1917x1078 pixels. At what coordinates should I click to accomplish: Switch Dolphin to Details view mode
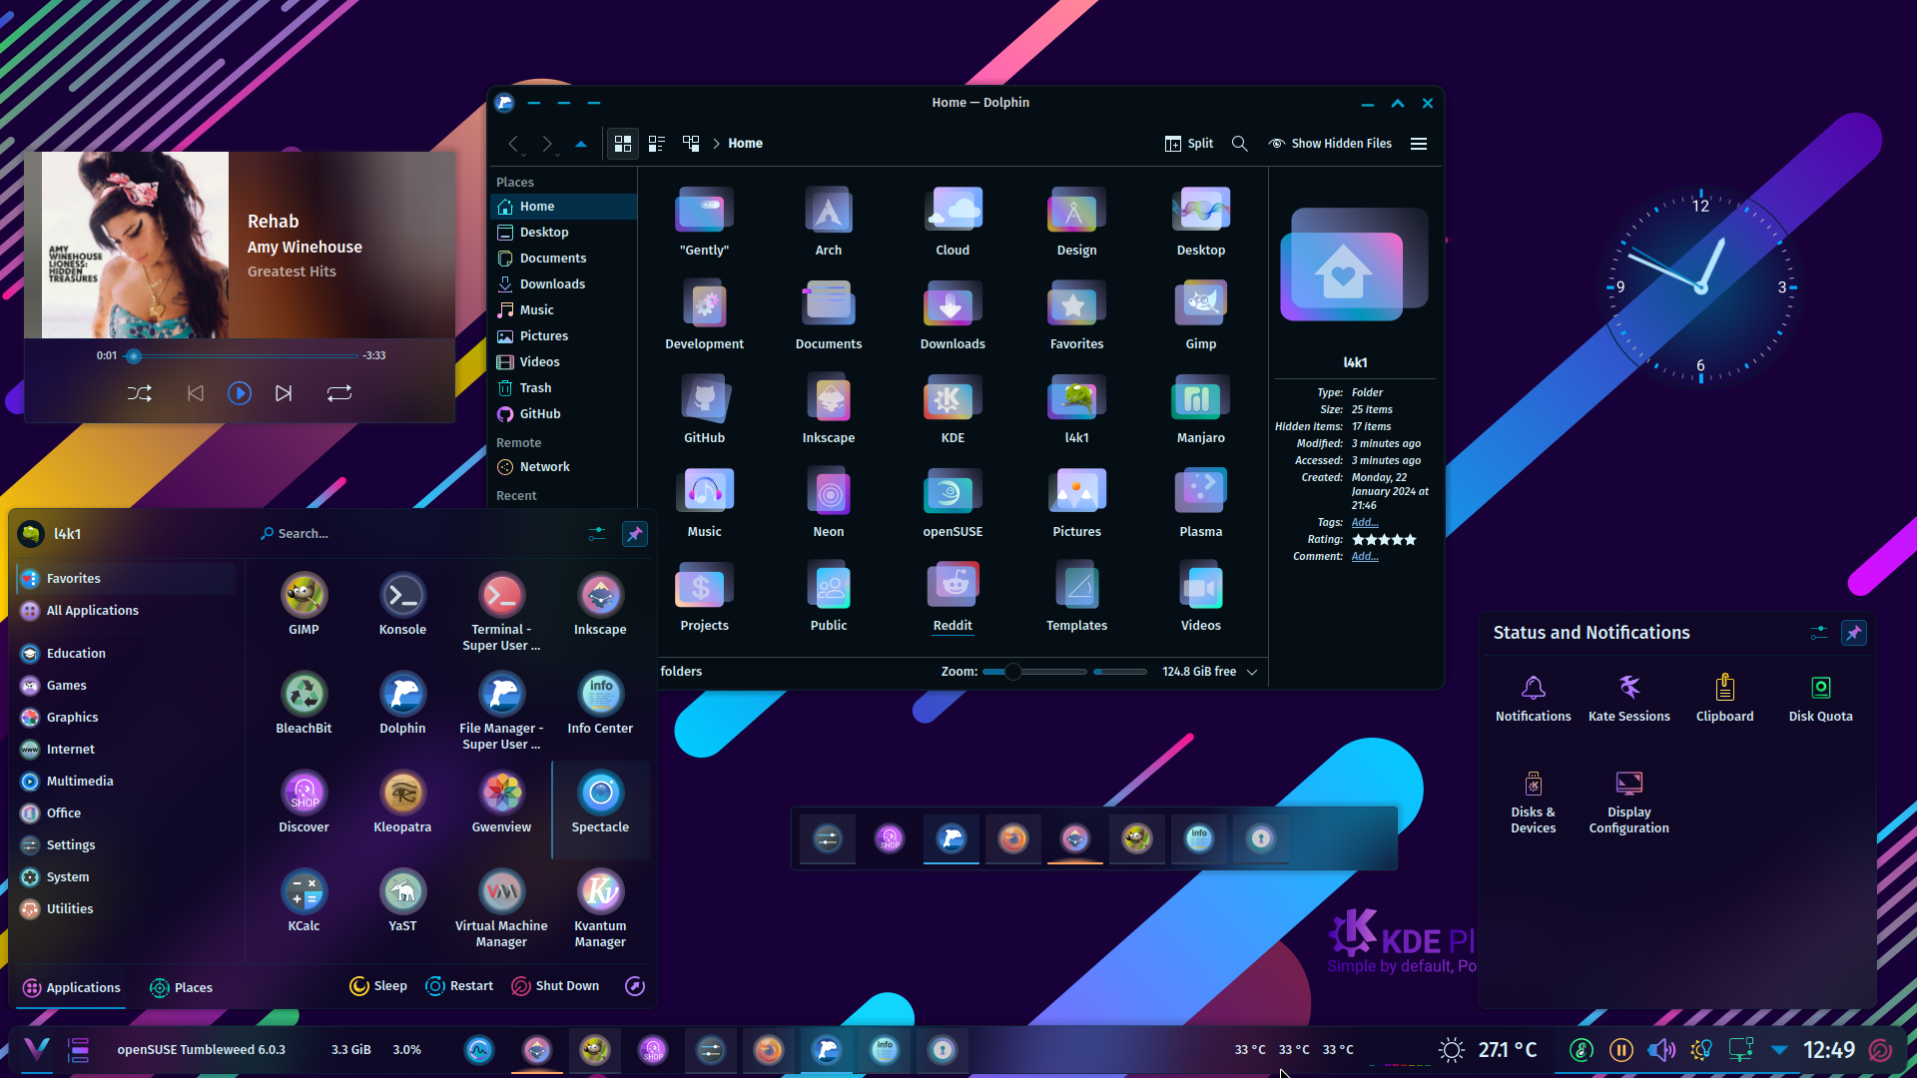(x=691, y=144)
